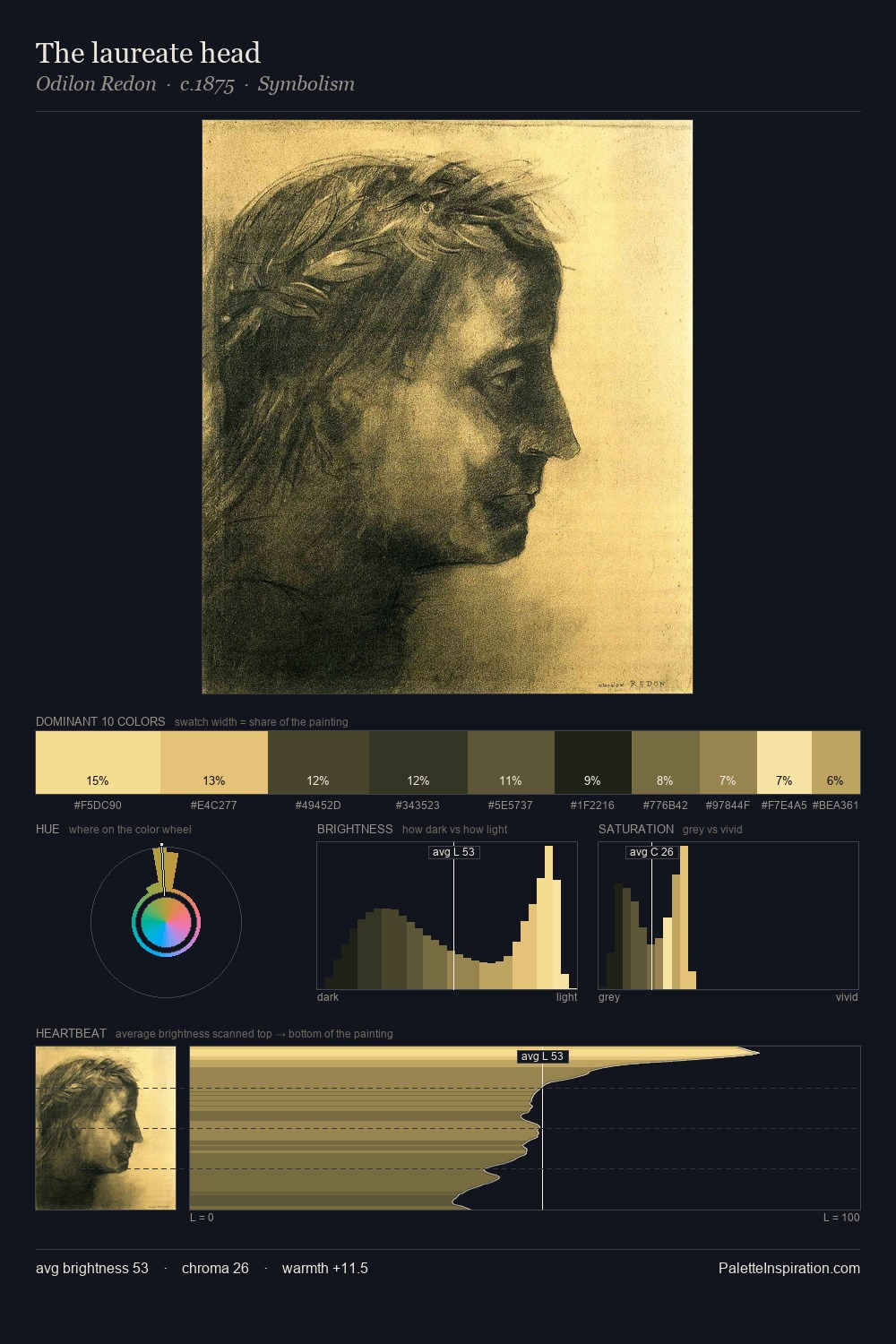896x1344 pixels.
Task: Click the 'light' brightness axis label
Action: (566, 997)
